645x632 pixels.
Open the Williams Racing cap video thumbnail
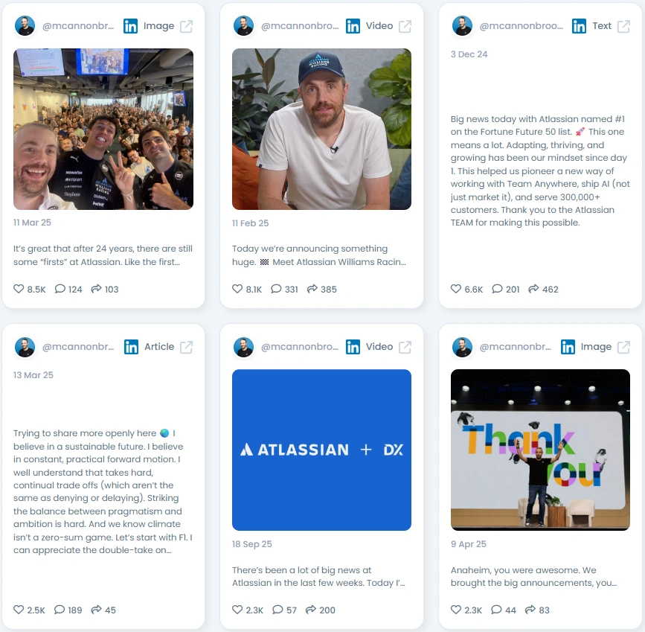[321, 129]
